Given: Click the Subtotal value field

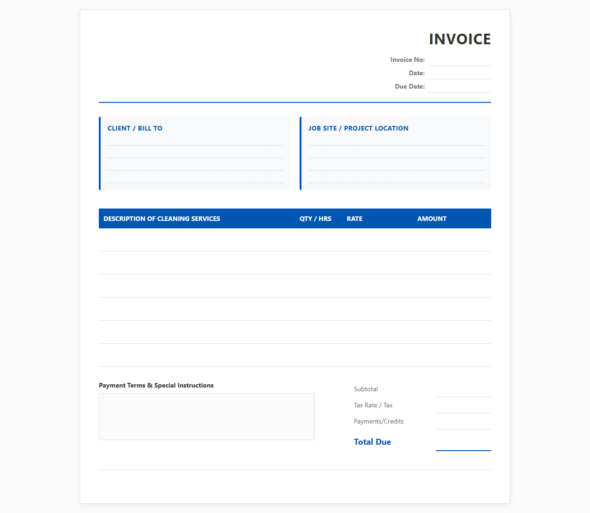Looking at the screenshot, I should (x=463, y=389).
